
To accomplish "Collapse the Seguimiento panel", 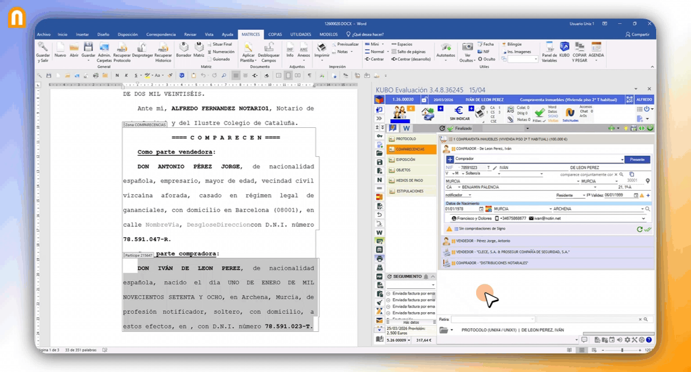I will 432,277.
